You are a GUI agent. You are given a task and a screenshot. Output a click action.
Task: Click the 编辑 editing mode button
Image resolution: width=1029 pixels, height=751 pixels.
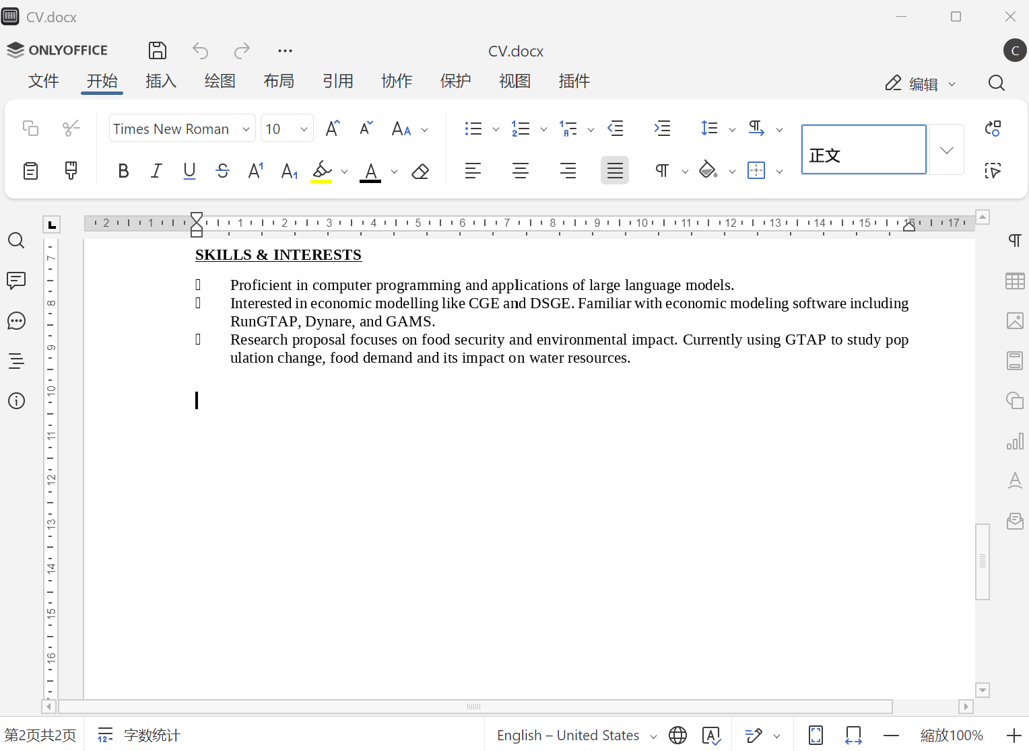tap(920, 83)
